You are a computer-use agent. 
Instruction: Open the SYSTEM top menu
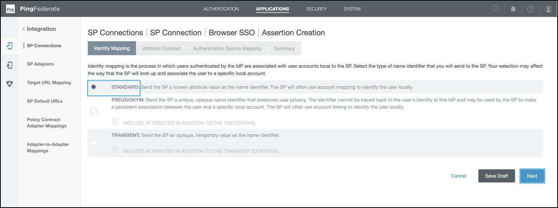[352, 9]
